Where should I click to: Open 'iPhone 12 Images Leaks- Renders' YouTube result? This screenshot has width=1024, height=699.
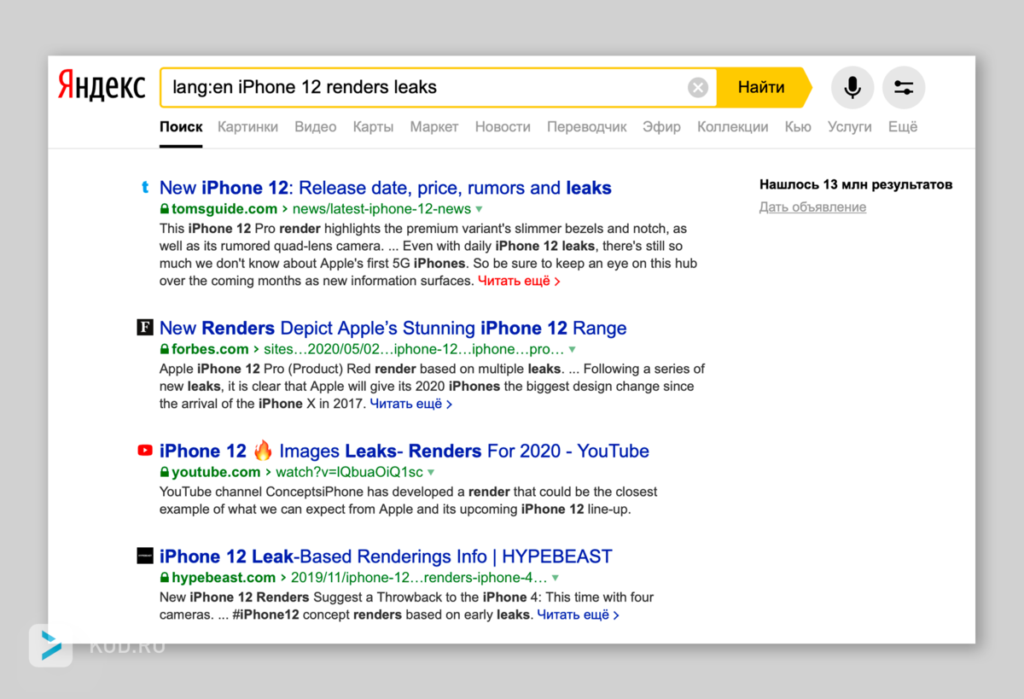point(404,451)
